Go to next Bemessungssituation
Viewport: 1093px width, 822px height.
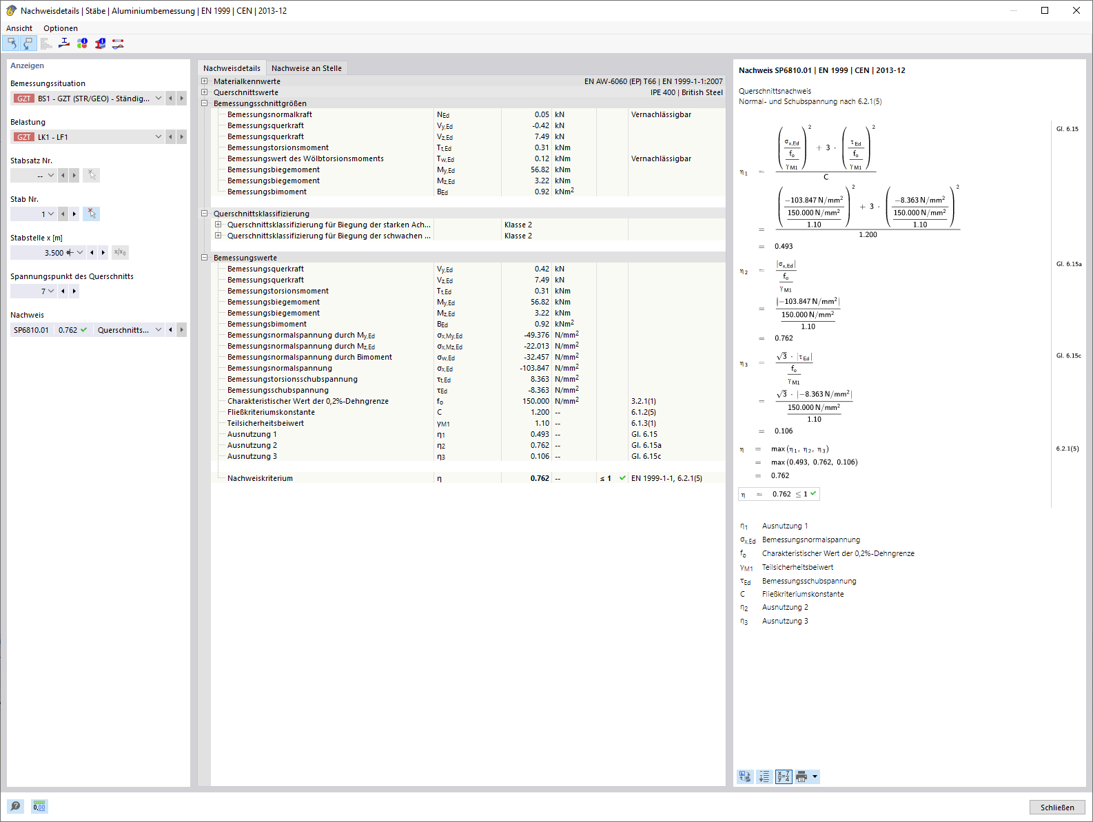182,99
